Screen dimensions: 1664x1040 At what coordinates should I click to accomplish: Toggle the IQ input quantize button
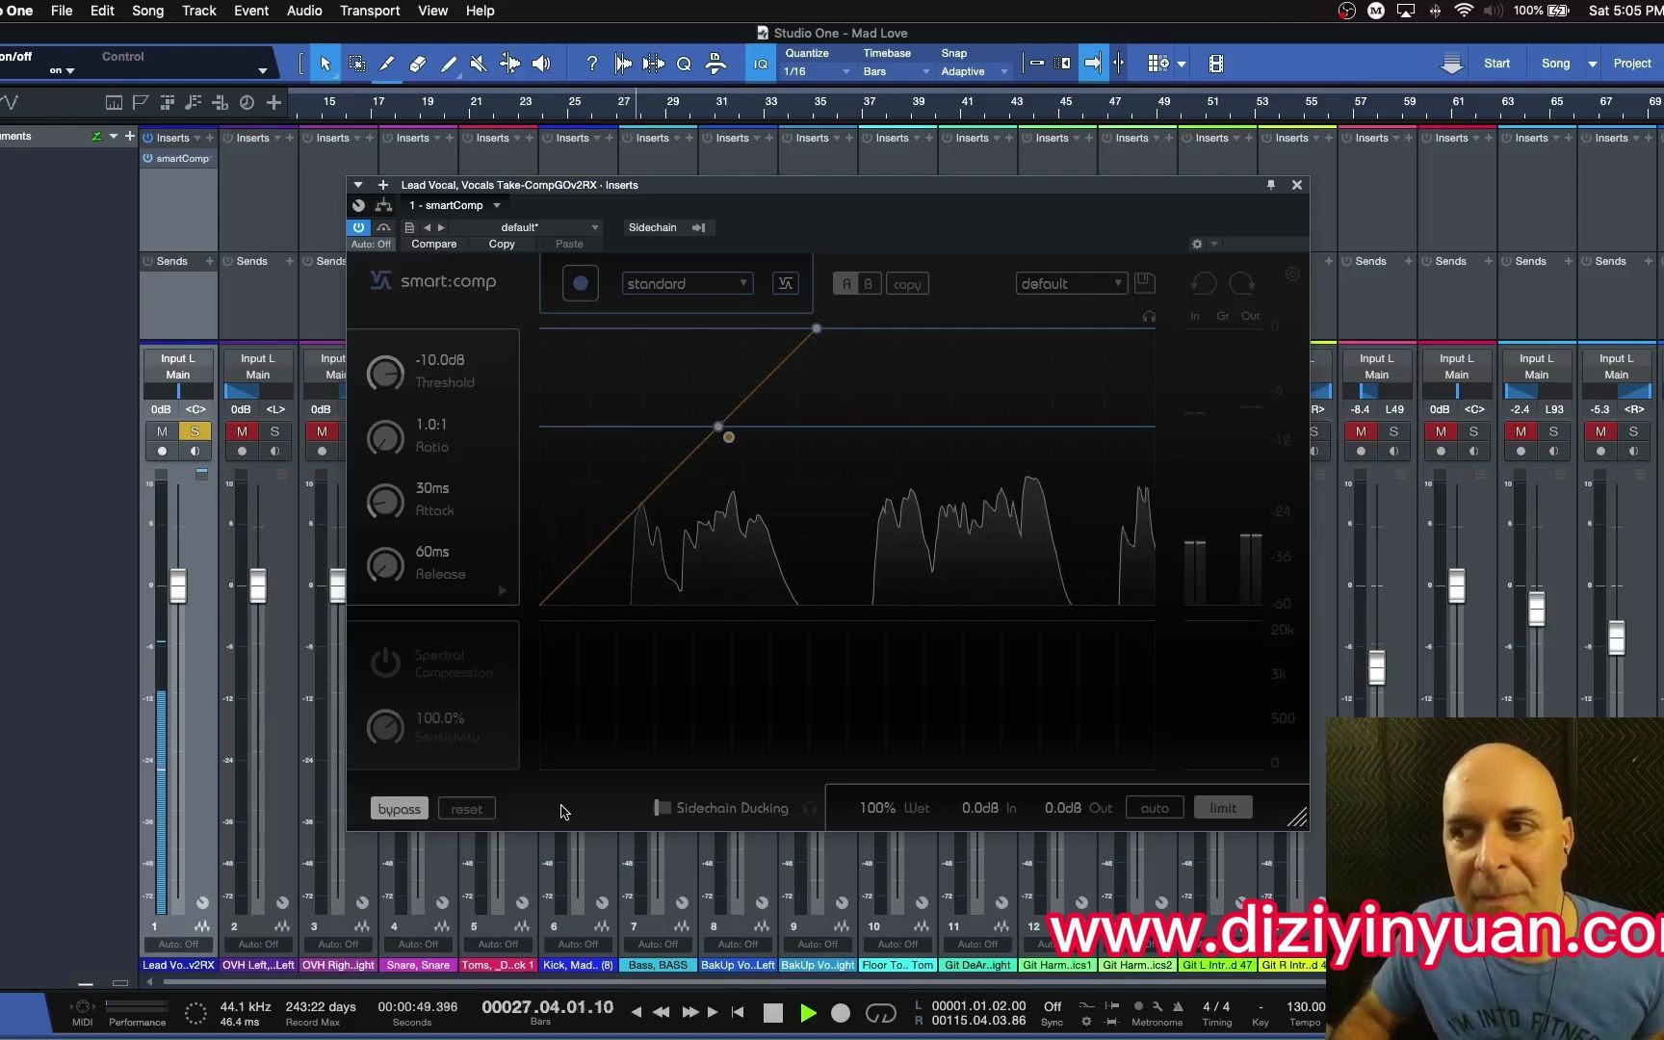[x=761, y=64]
